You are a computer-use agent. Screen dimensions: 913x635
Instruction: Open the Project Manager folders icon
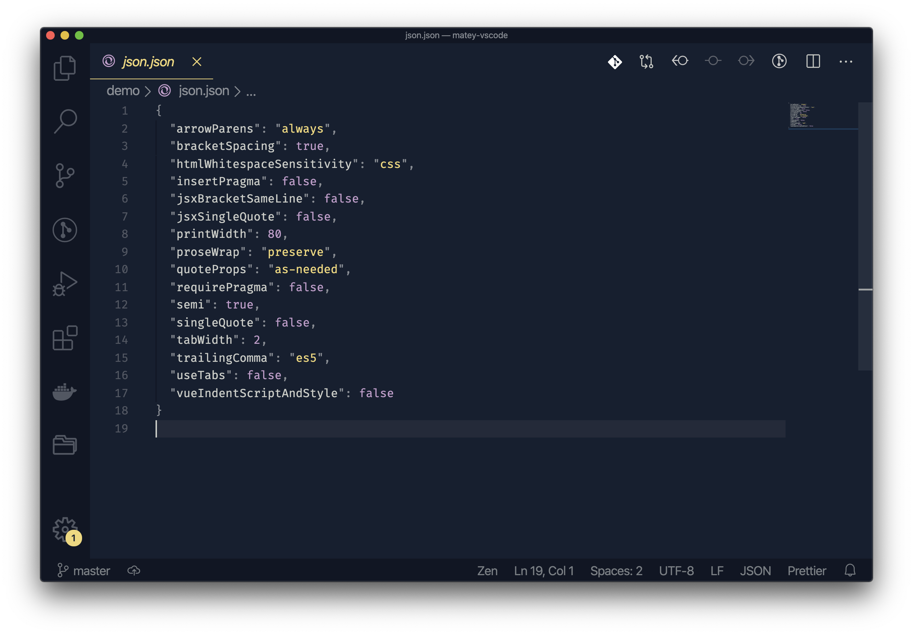[65, 445]
